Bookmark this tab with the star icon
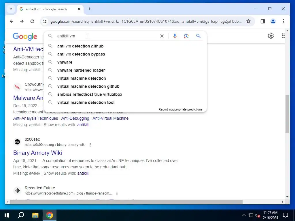This screenshot has height=221, width=295. [x=248, y=21]
